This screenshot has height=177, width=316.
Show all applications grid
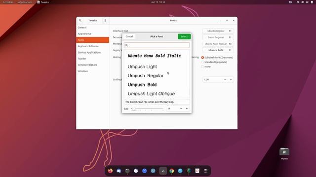click(205, 171)
